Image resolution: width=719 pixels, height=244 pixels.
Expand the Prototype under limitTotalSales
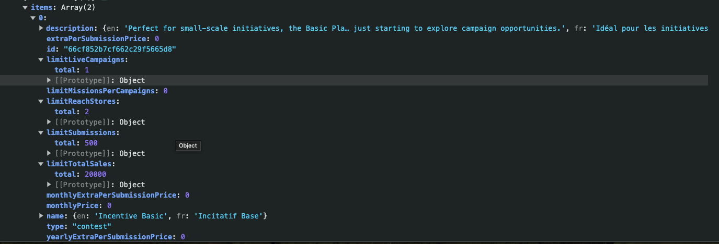click(x=50, y=185)
